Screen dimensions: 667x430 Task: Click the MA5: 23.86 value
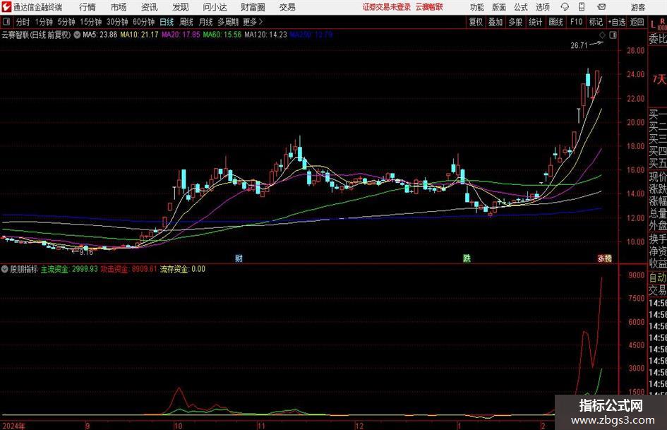100,35
